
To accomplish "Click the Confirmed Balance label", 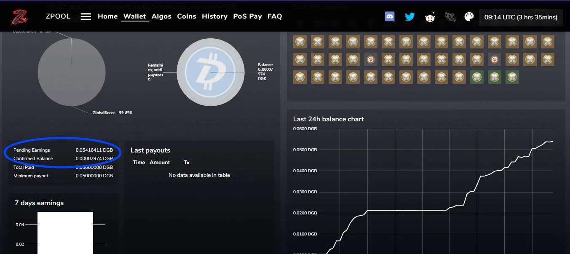I will pyautogui.click(x=33, y=158).
